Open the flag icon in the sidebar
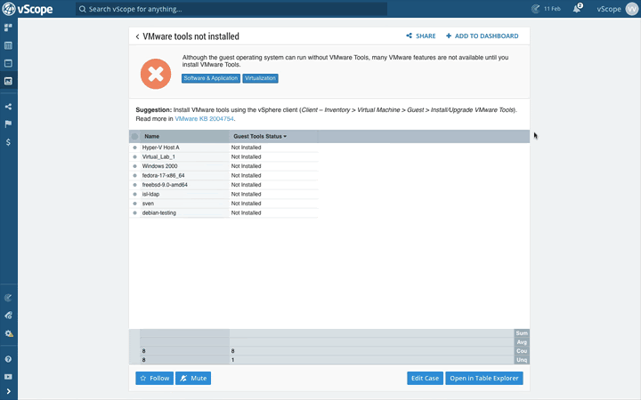The image size is (641, 400). coord(8,124)
